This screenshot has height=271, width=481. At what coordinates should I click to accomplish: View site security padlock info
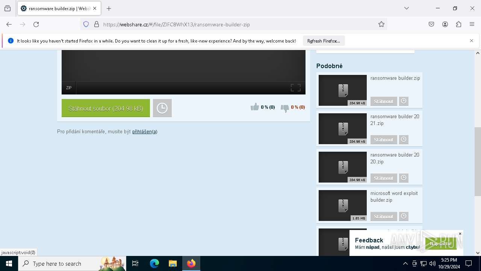[97, 24]
